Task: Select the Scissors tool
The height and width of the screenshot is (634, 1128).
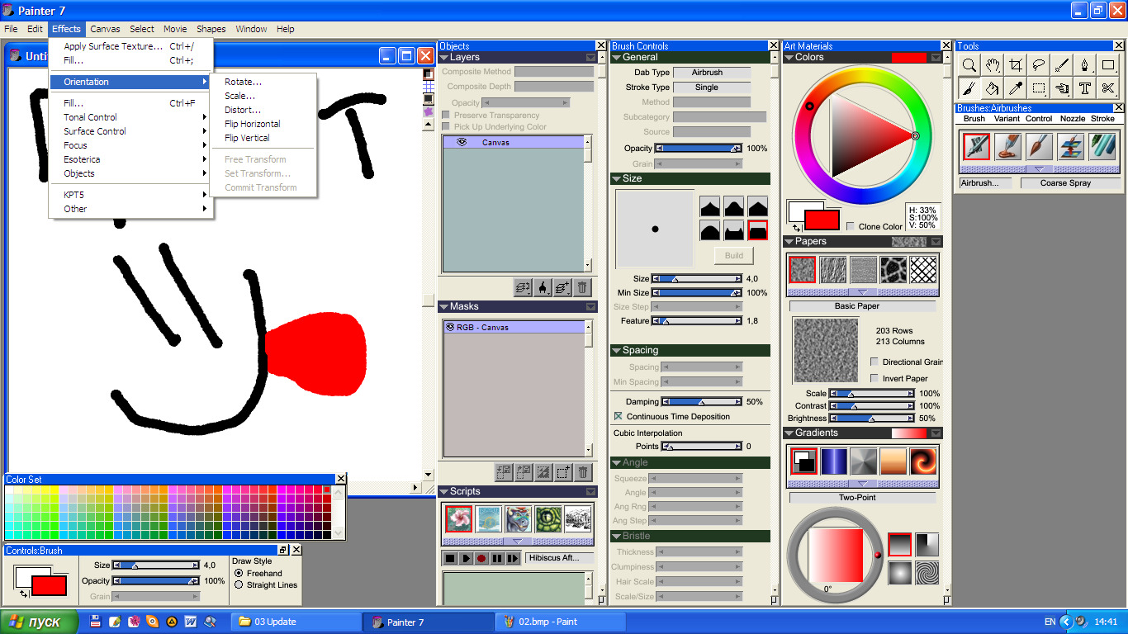Action: 1108,88
